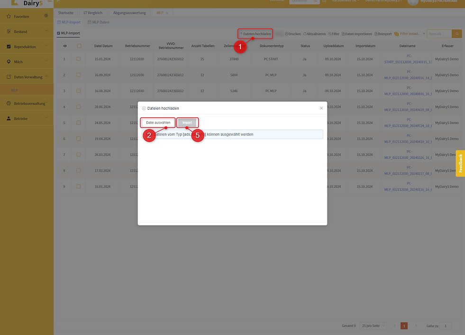Click the Reproduktion chart icon in sidebar

(x=9, y=46)
